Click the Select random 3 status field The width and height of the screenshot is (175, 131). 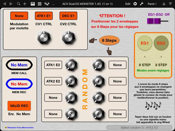coord(139,127)
